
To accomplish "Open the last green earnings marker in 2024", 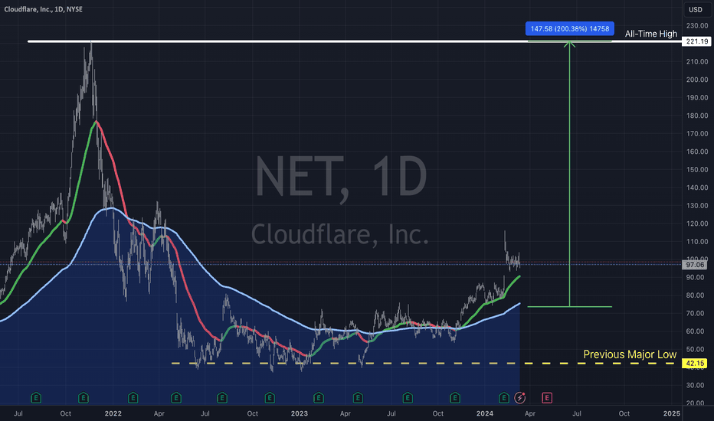I will (503, 398).
